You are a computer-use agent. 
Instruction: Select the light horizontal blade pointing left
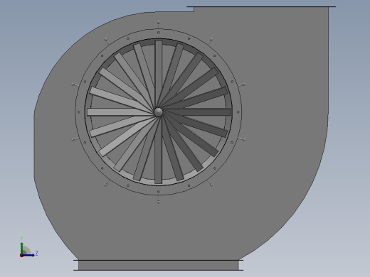[120, 112]
